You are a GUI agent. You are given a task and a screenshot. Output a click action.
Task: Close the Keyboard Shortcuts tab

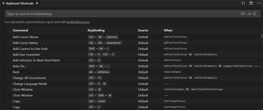[37, 3]
